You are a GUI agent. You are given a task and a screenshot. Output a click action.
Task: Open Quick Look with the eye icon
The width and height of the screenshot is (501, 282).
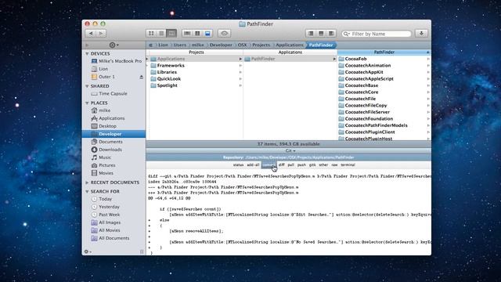pos(225,33)
